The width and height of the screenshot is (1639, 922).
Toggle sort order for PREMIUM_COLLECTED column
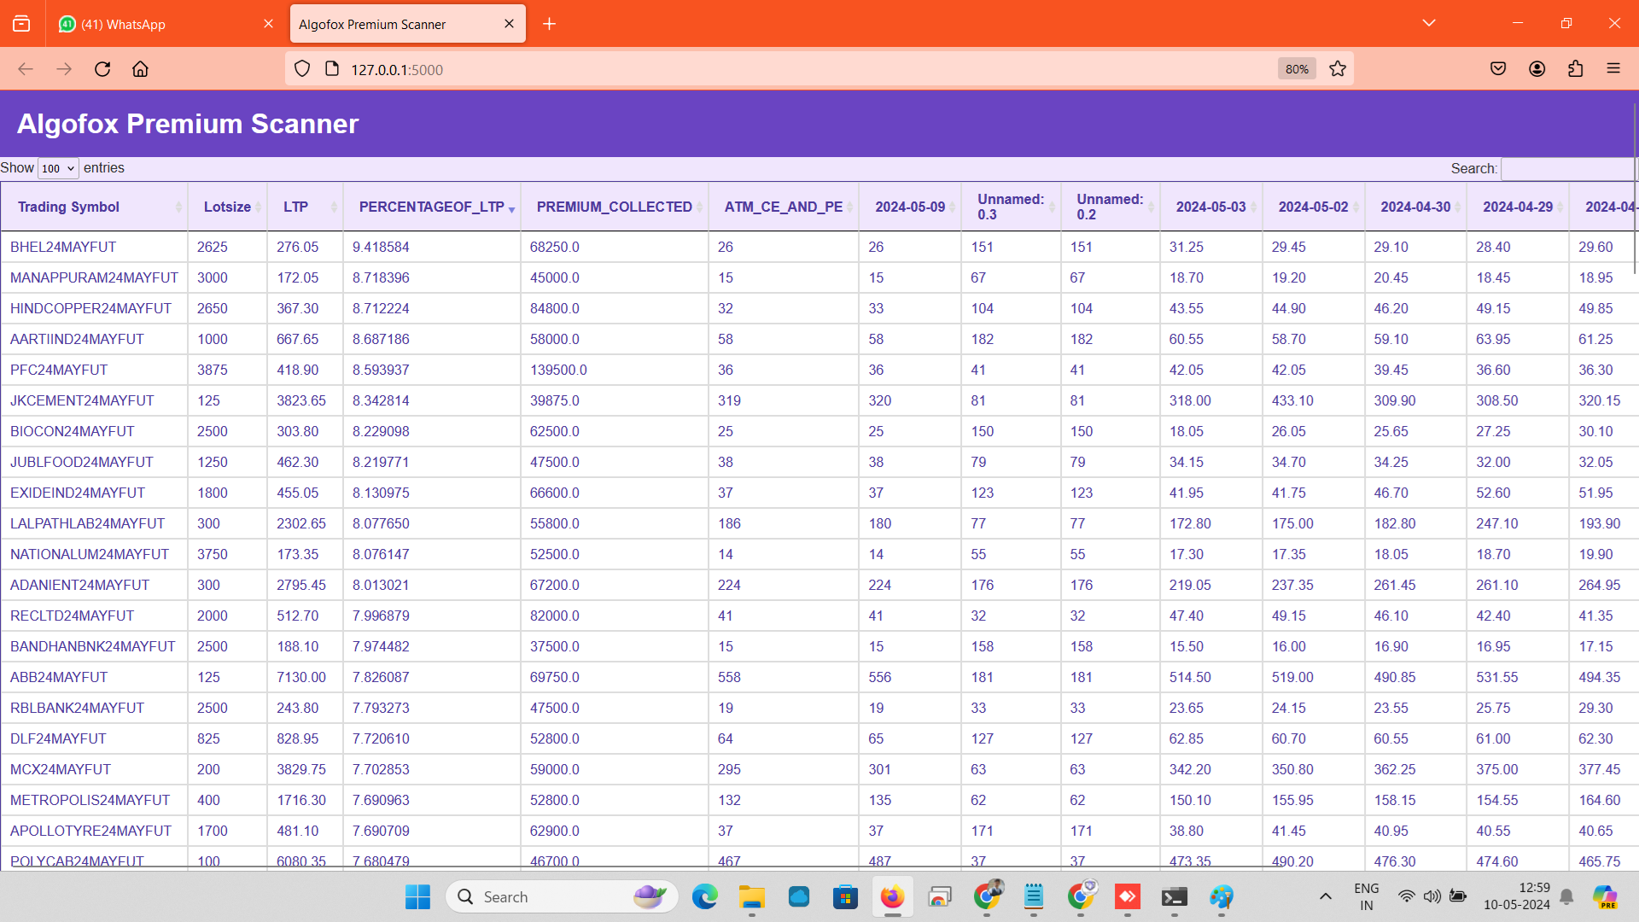pyautogui.click(x=614, y=207)
